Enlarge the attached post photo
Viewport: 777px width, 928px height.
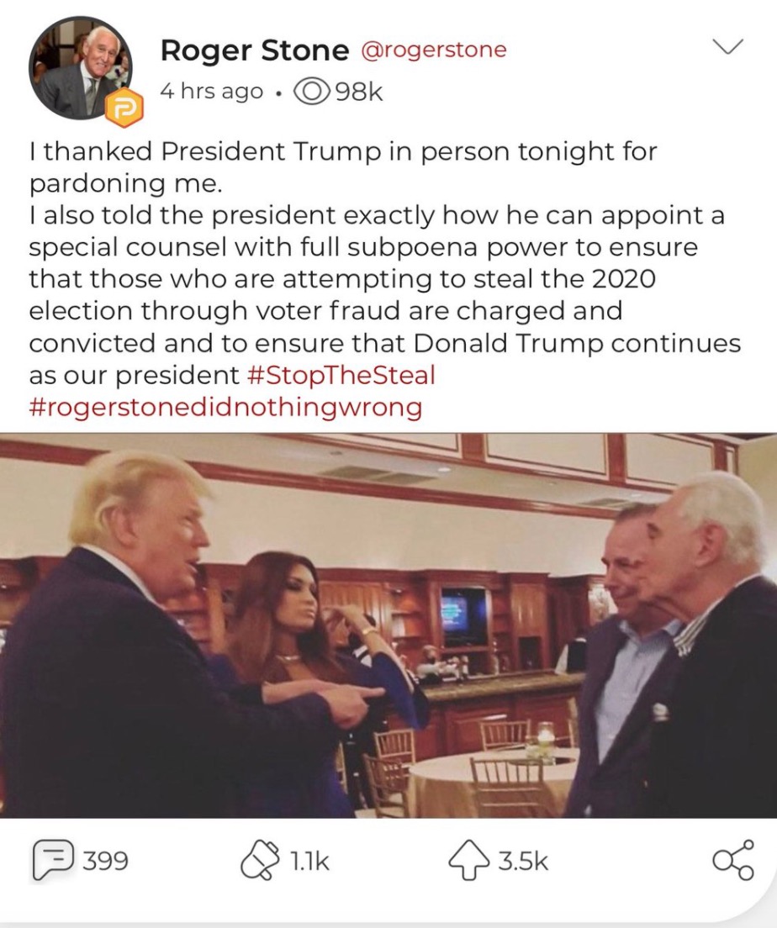tap(388, 625)
